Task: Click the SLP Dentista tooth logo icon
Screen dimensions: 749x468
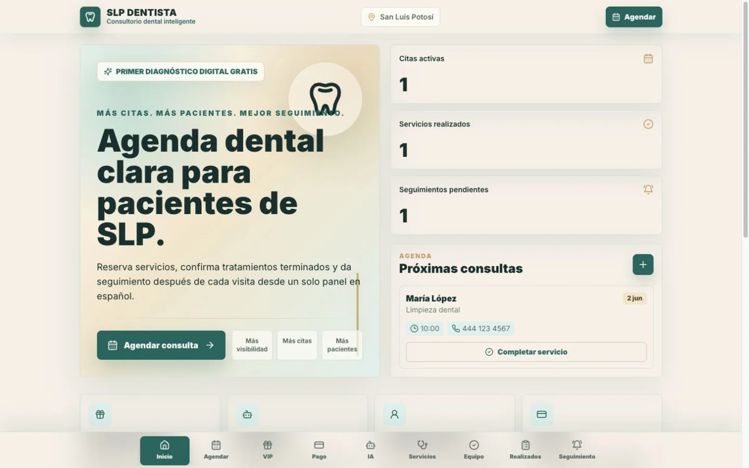Action: pos(90,17)
